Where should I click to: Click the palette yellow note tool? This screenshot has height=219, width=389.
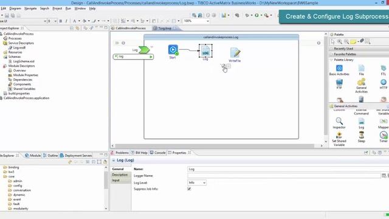click(353, 42)
